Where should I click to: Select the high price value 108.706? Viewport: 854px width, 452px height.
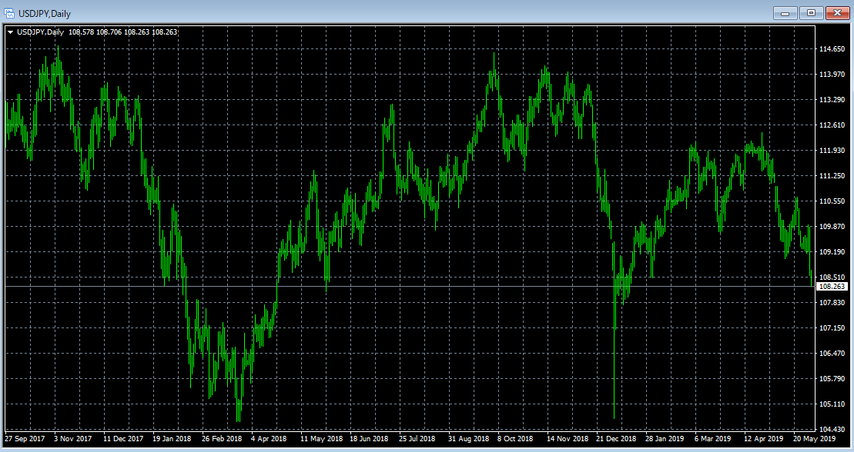(x=109, y=32)
